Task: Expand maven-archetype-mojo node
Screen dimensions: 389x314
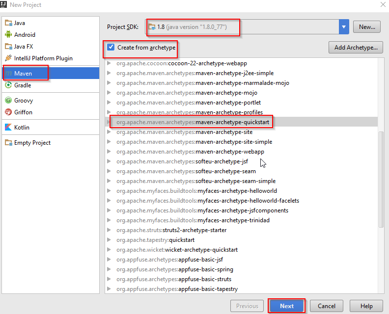Action: click(x=109, y=92)
